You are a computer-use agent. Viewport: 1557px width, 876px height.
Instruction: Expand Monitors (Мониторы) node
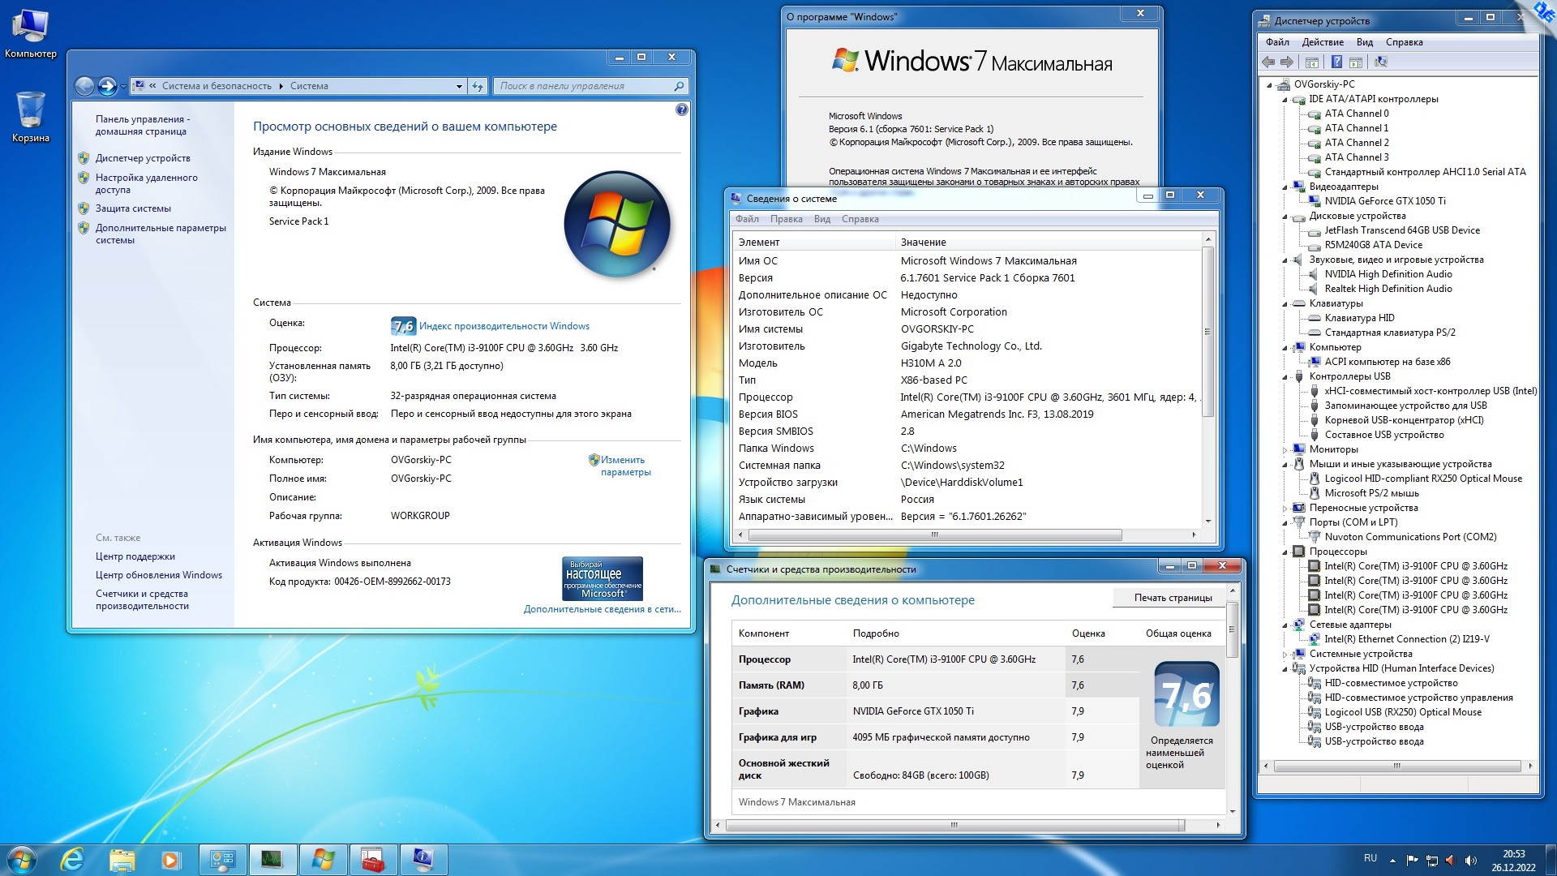[1285, 450]
